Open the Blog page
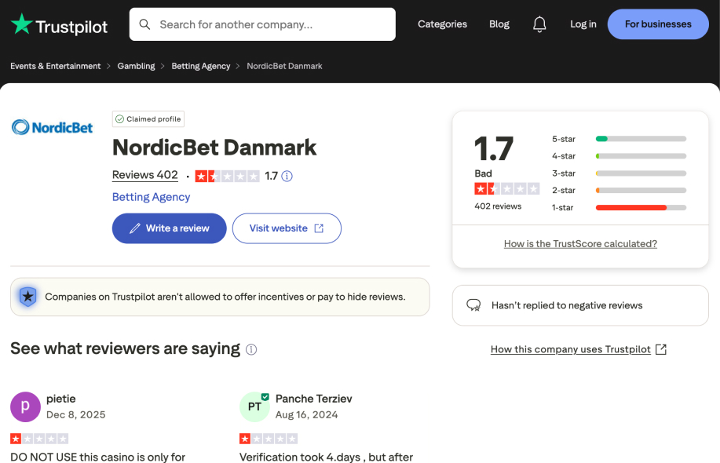The width and height of the screenshot is (720, 463). tap(499, 24)
